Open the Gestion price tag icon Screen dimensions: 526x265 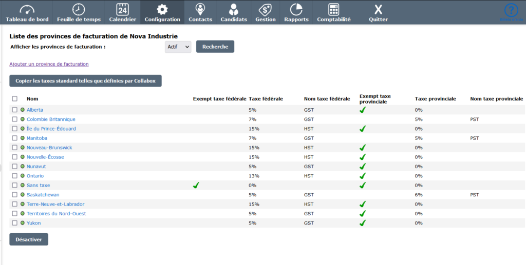click(265, 9)
